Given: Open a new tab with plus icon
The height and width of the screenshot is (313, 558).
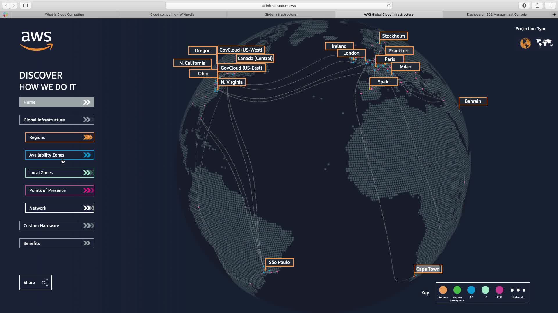Looking at the screenshot, I should point(554,14).
